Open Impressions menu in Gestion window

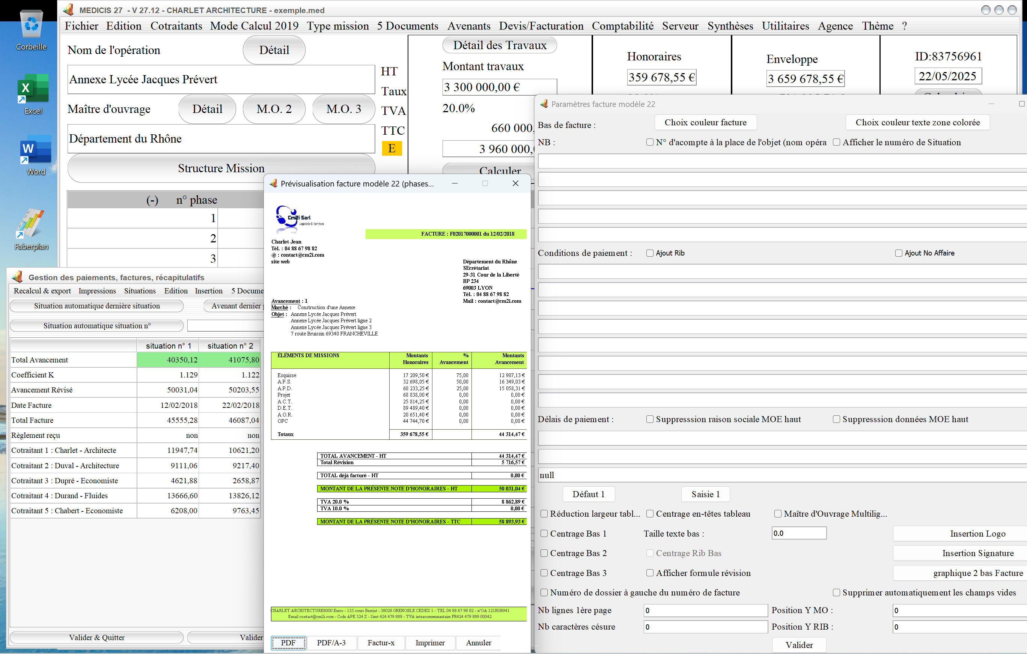pyautogui.click(x=97, y=291)
